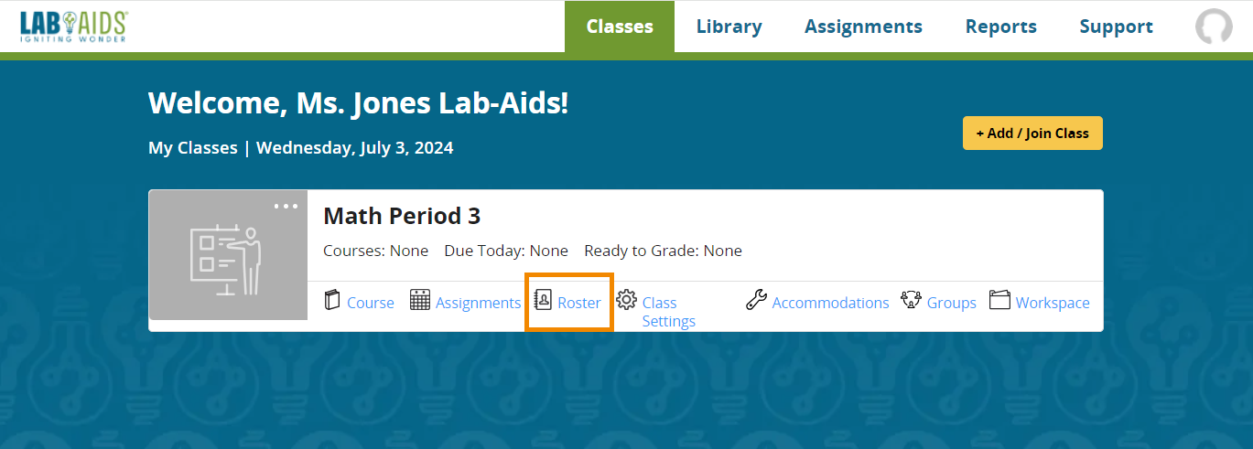
Task: Open the Roster link
Action: click(578, 303)
